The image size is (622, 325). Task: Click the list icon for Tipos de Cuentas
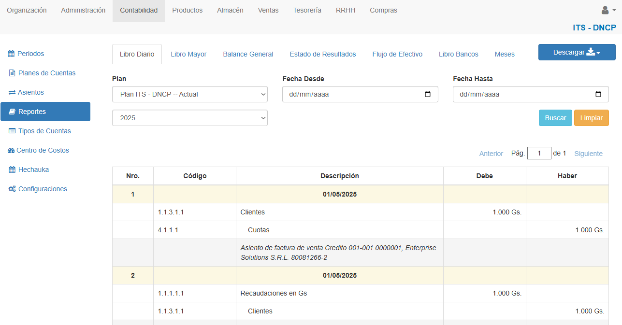(x=12, y=131)
